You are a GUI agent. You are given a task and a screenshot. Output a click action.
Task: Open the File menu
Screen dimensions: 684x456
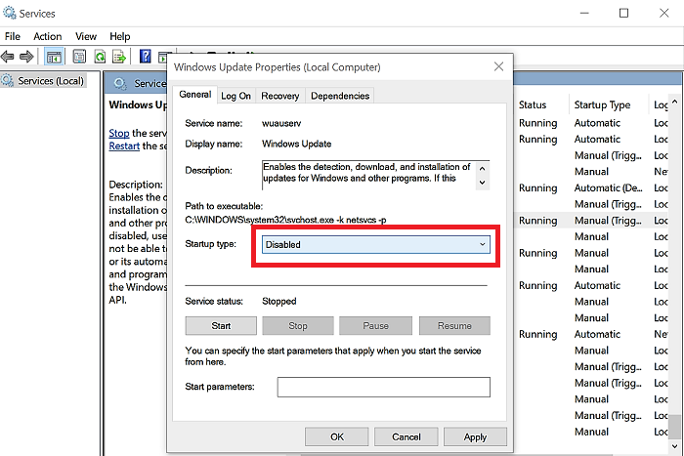(12, 36)
